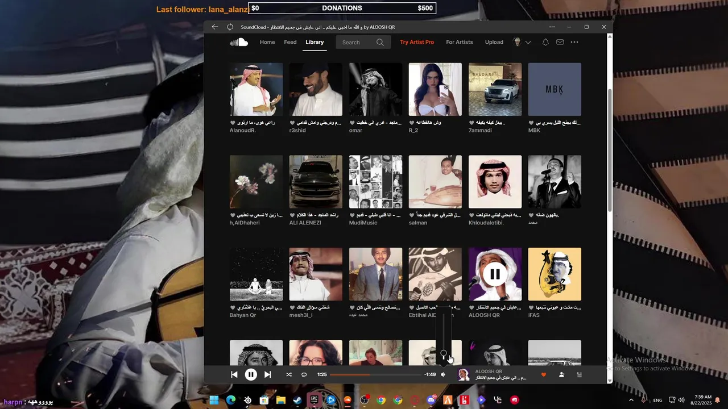
Task: Open Google Chrome from the taskbar
Action: (381, 400)
